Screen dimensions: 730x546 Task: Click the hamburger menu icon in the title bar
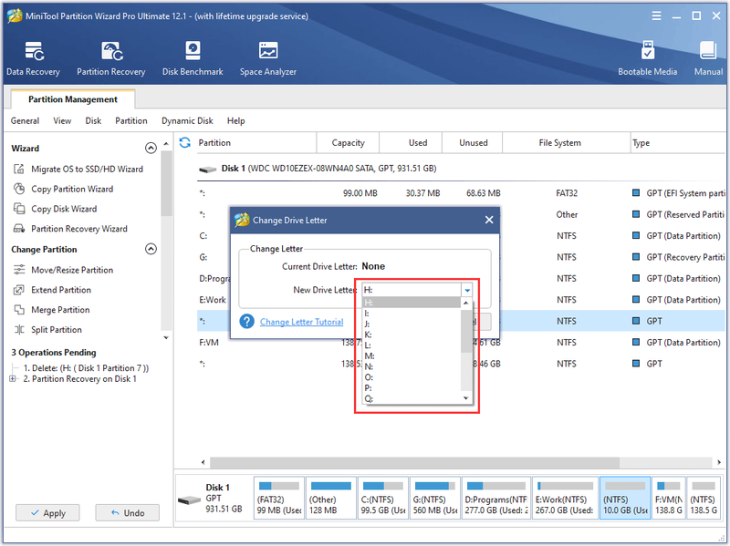click(x=656, y=15)
